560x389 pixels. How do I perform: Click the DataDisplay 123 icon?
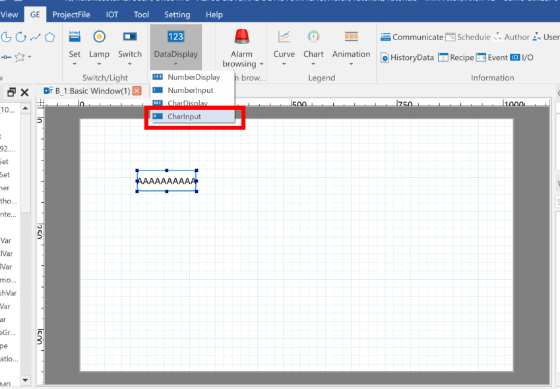pyautogui.click(x=175, y=36)
